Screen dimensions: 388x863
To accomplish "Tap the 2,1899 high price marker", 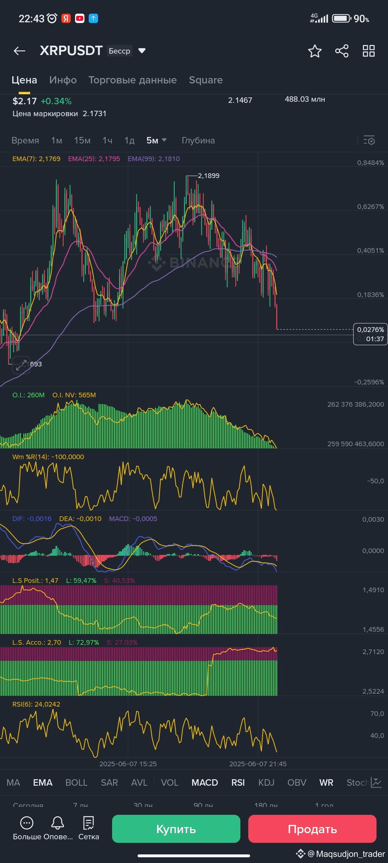I will (x=208, y=175).
